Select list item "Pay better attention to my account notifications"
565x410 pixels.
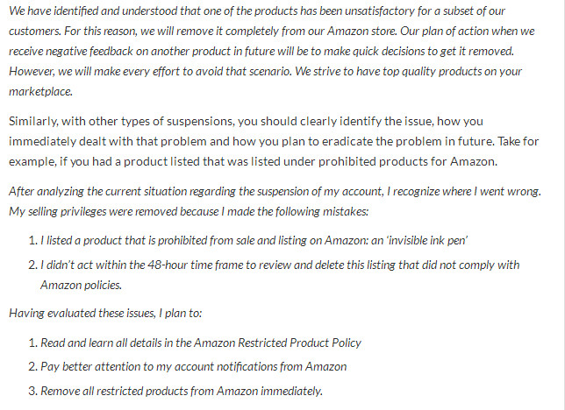click(193, 366)
